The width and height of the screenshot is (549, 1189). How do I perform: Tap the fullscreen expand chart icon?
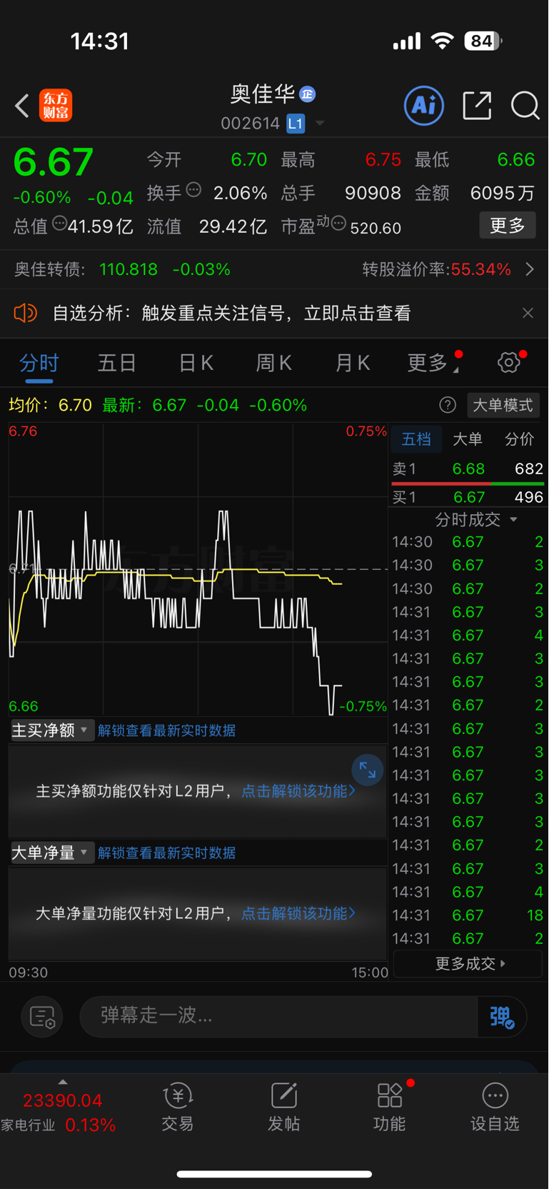pyautogui.click(x=368, y=770)
